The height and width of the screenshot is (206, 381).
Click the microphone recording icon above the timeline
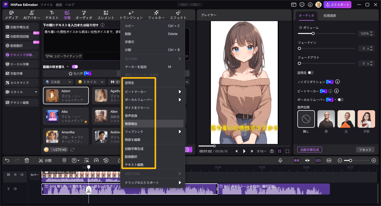click(281, 160)
